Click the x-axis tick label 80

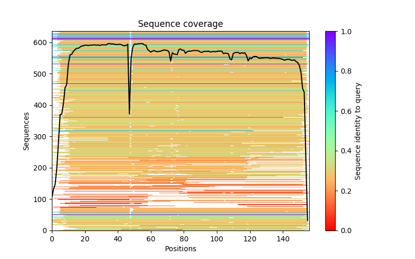click(x=184, y=238)
